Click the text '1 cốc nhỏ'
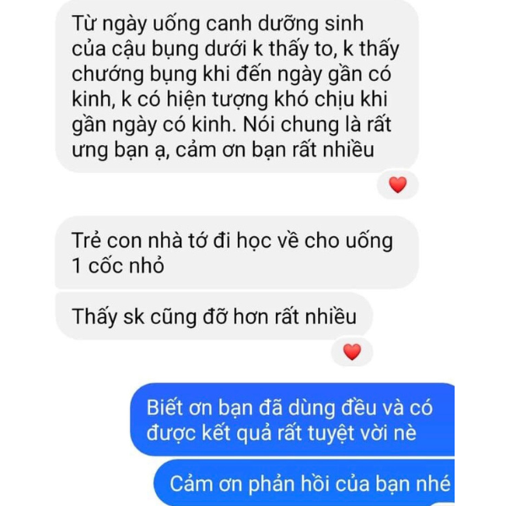The image size is (506, 506). click(118, 266)
